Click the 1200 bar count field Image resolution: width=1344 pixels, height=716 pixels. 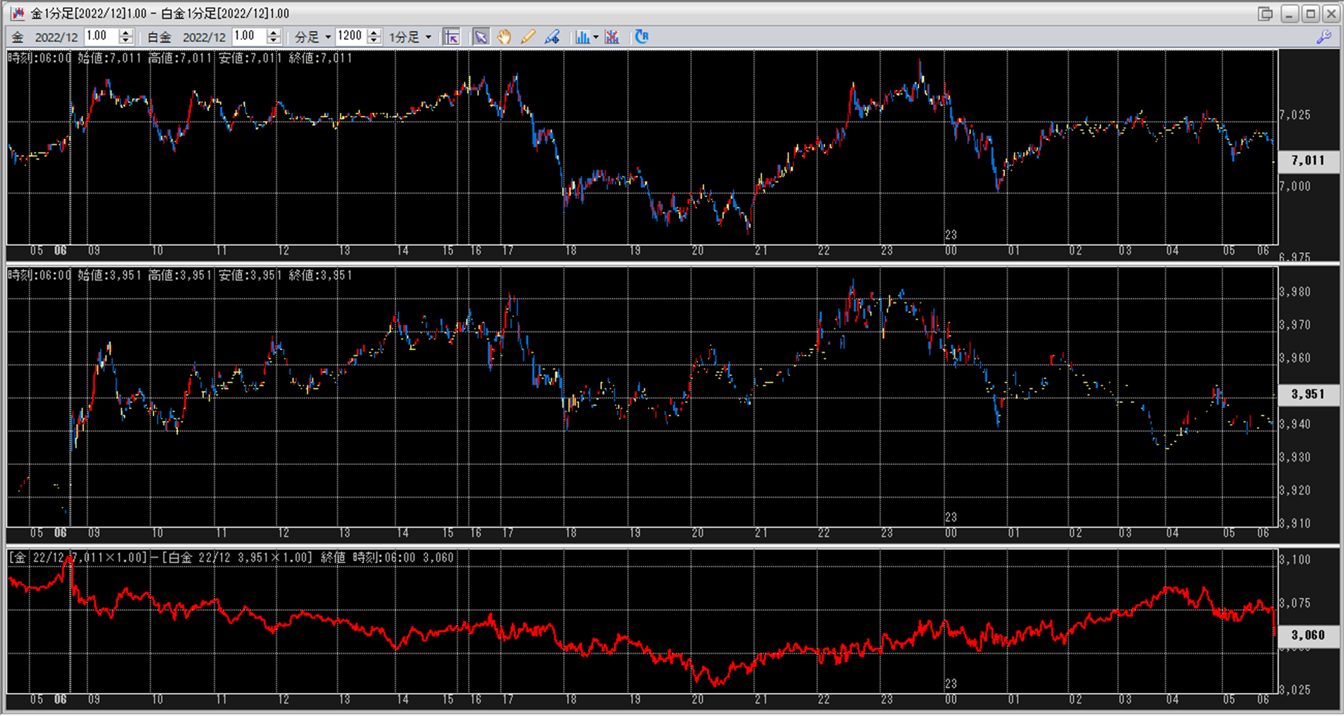(350, 36)
